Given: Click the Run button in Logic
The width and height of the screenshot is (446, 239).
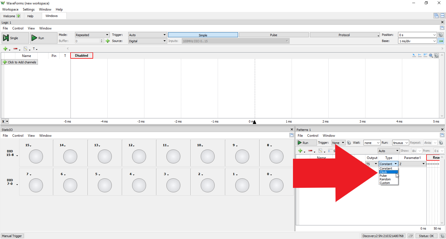Looking at the screenshot, I should coord(43,38).
